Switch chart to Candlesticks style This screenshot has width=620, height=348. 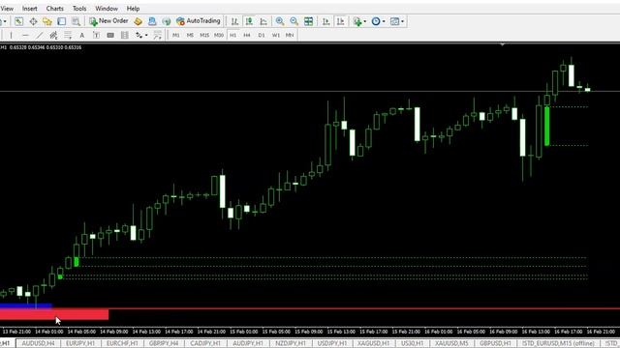point(249,21)
